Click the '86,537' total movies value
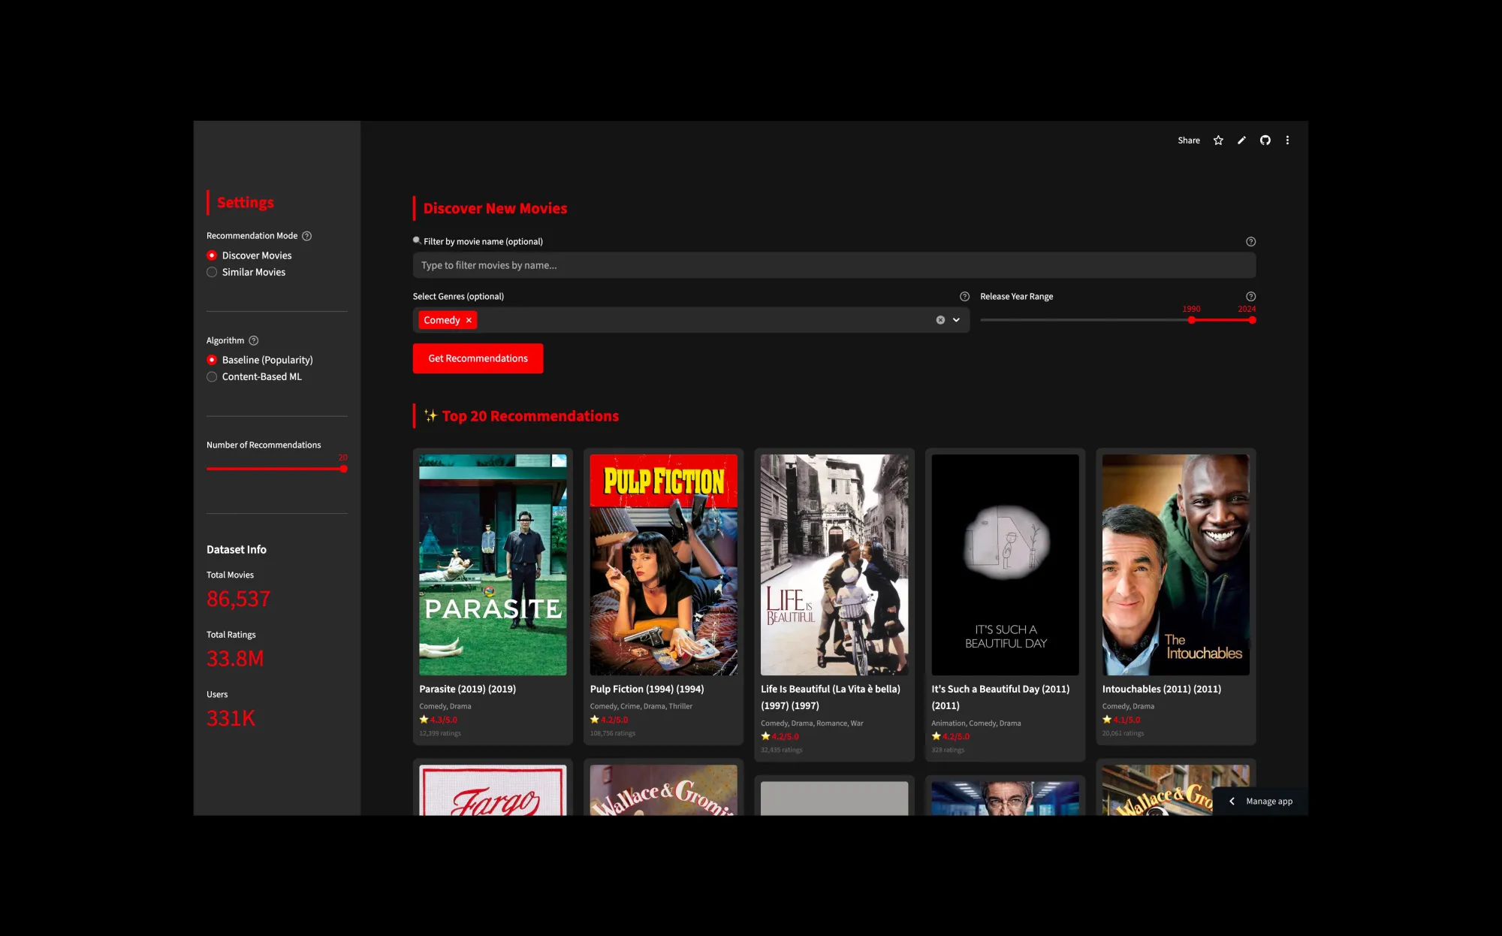This screenshot has height=936, width=1502. [x=238, y=599]
